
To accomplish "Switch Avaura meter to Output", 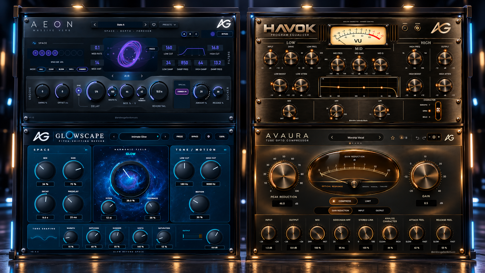I will [x=380, y=211].
